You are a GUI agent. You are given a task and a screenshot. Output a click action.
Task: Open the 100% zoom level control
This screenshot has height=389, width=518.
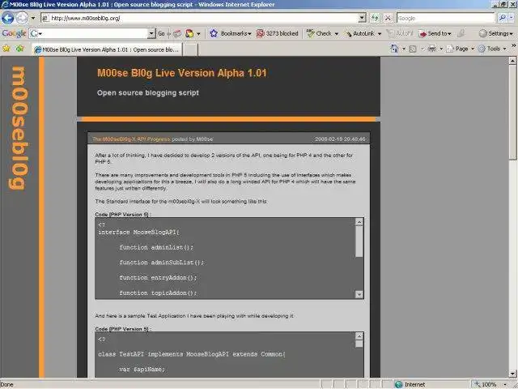tap(490, 384)
